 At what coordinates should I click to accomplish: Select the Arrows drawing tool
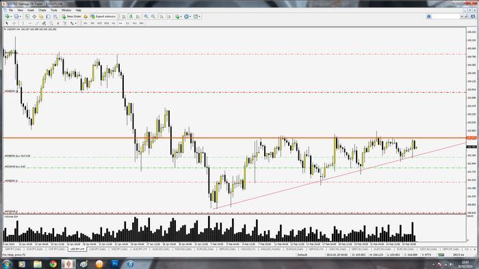pos(72,23)
